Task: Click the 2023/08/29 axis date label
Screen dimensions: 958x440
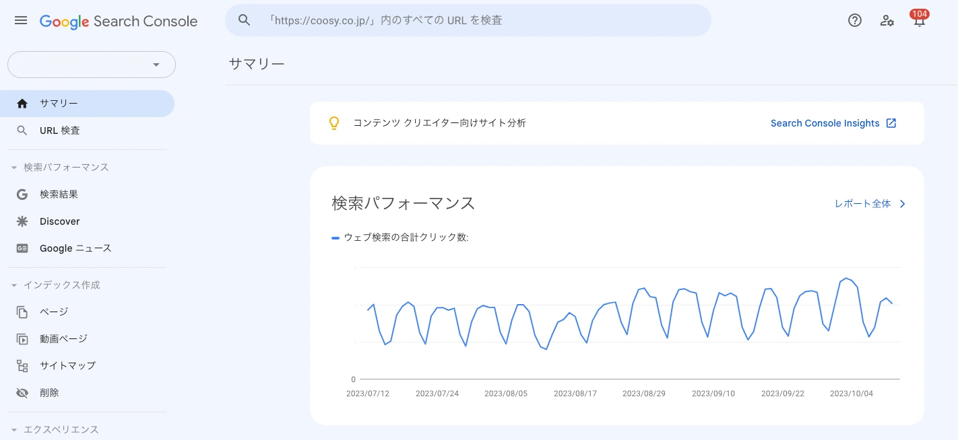Action: click(644, 394)
